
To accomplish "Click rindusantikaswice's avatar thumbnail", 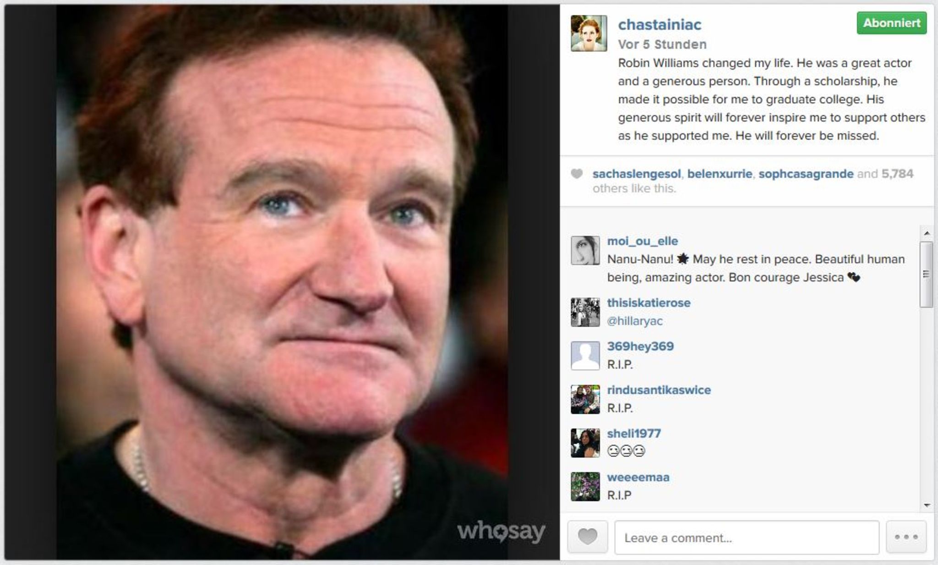I will (x=585, y=399).
